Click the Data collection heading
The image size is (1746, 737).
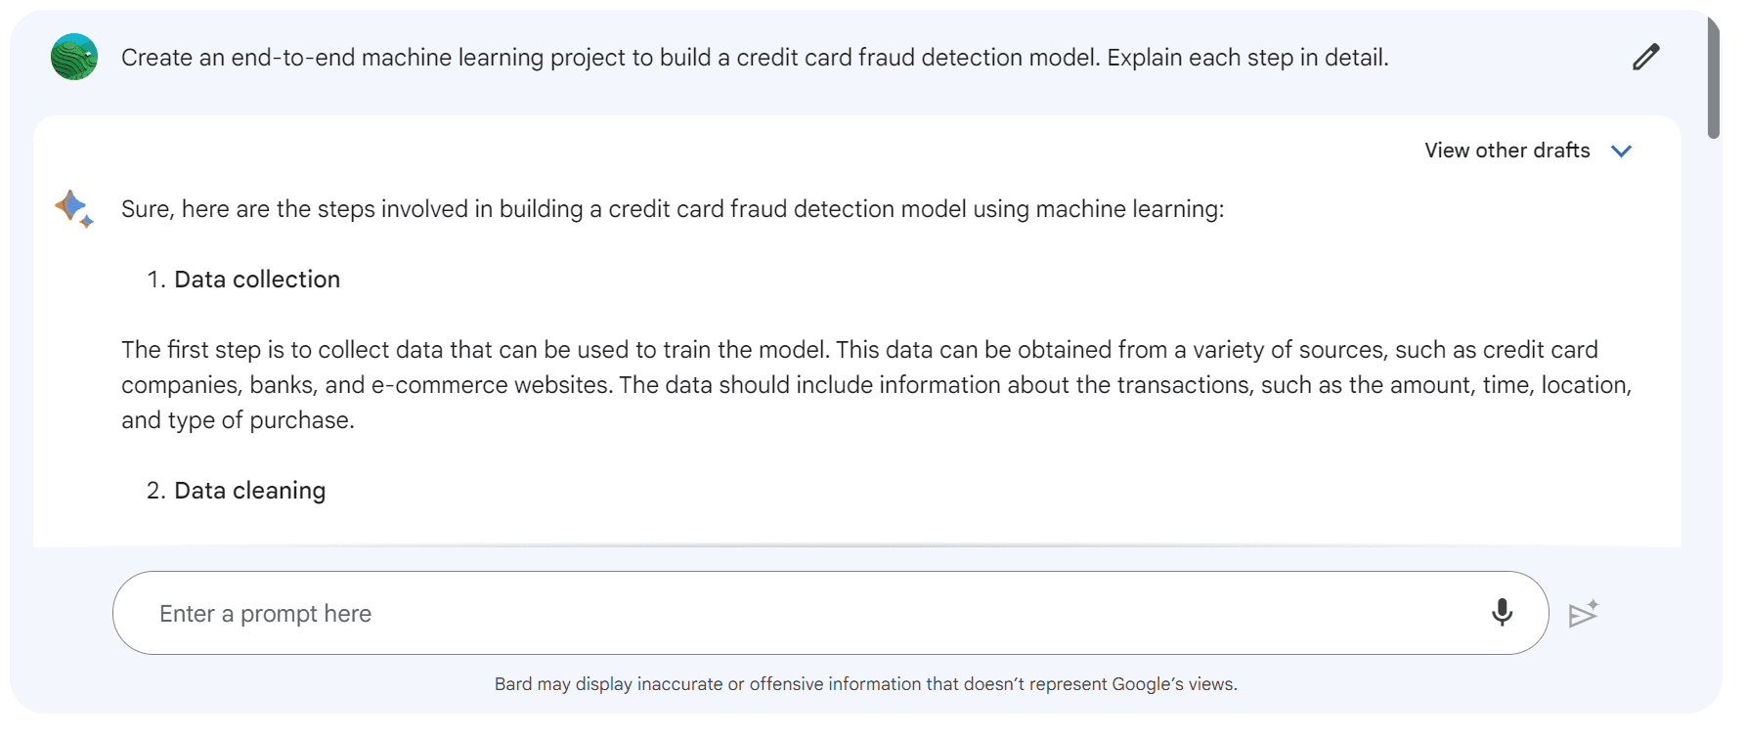pyautogui.click(x=257, y=280)
